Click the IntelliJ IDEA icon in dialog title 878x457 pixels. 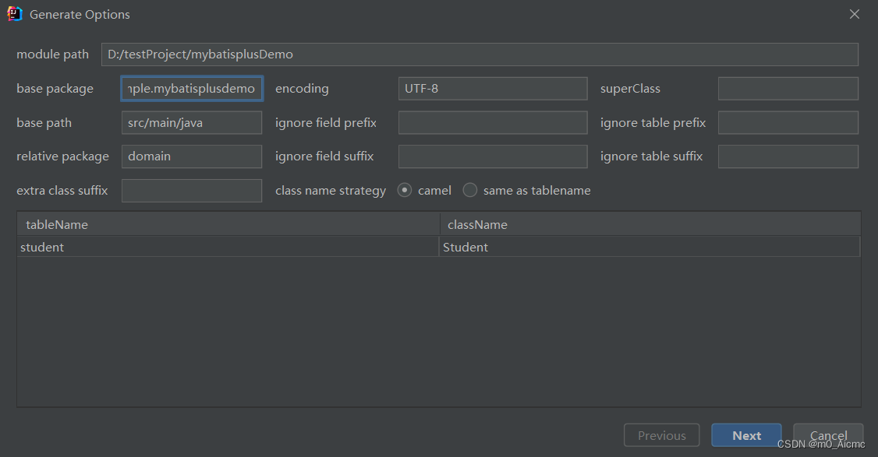coord(14,13)
